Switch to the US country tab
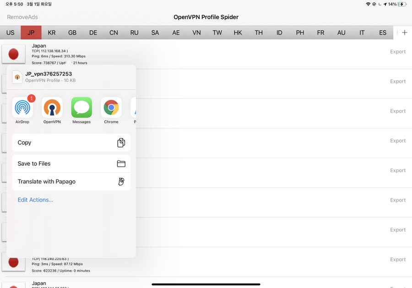 (10, 33)
